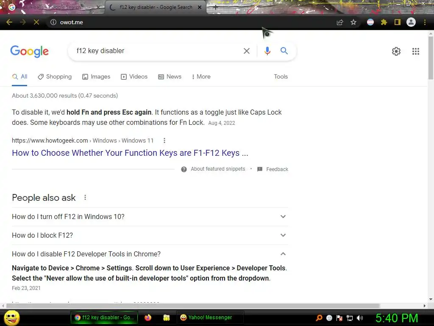Click About featured snippets link
The image size is (434, 326).
[218, 169]
